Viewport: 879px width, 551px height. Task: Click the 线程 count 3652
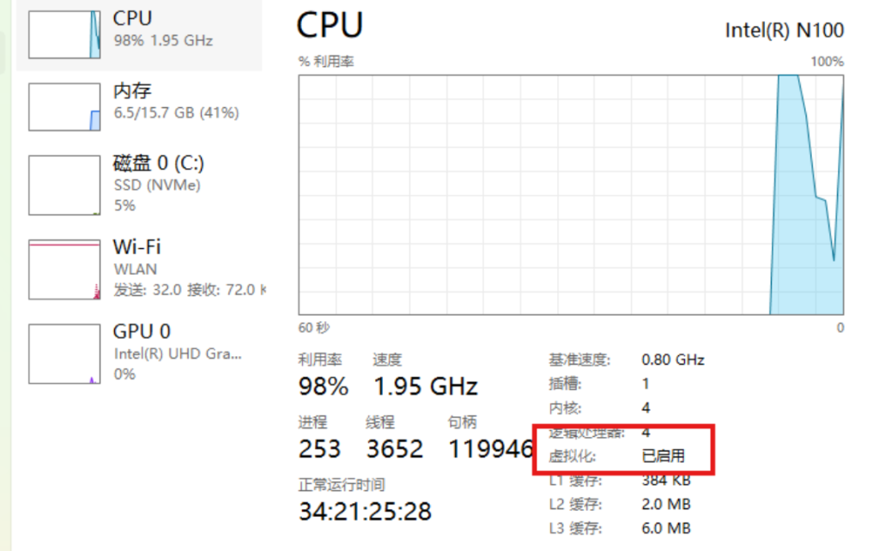[394, 448]
